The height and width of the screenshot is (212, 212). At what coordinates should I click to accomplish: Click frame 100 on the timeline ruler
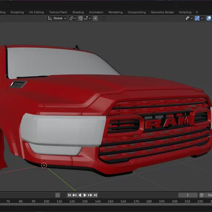pyautogui.click(x=47, y=201)
